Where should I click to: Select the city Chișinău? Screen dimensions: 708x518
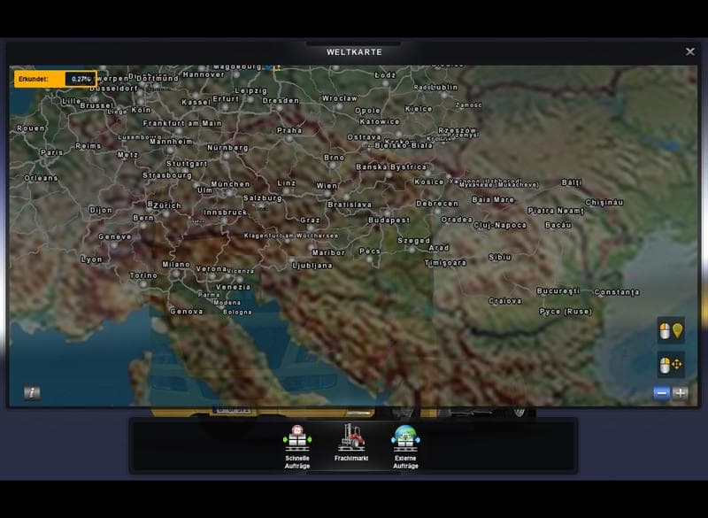(604, 202)
